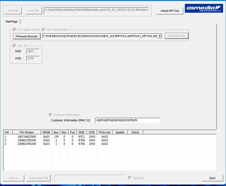Click the Customer Information text field
Screen dimensions: 226x186
click(x=127, y=120)
